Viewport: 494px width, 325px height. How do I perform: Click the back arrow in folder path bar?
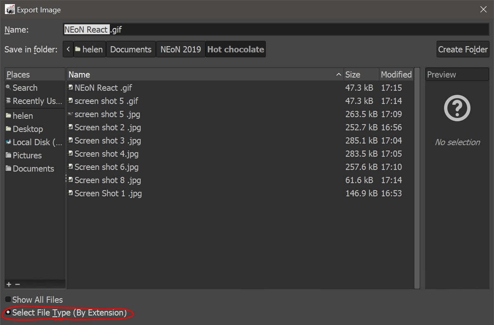click(68, 49)
